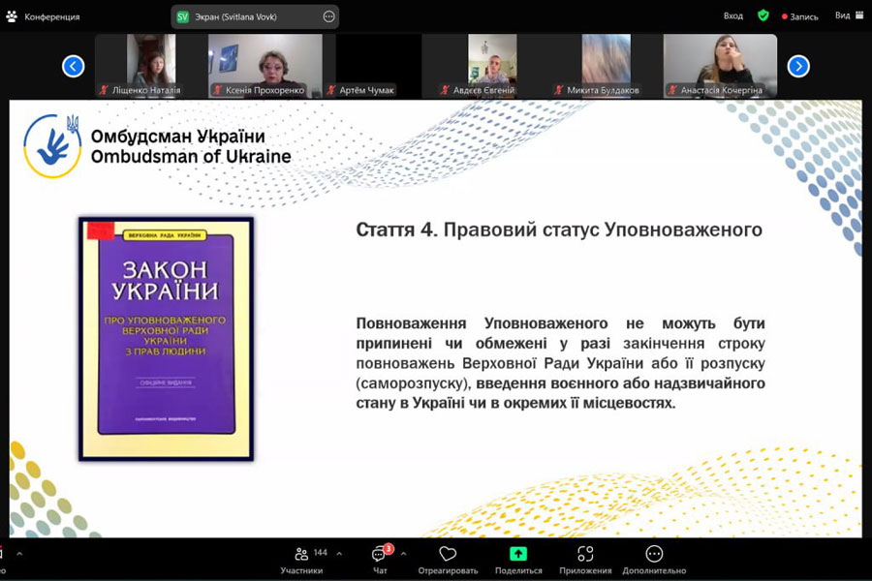Click the participant count 144
Image resolution: width=872 pixels, height=581 pixels.
tap(321, 553)
